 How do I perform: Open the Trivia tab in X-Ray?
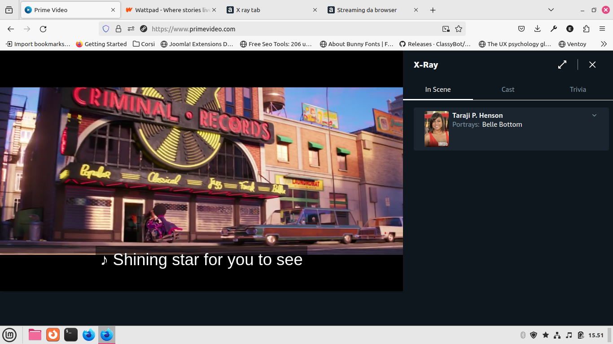[578, 90]
